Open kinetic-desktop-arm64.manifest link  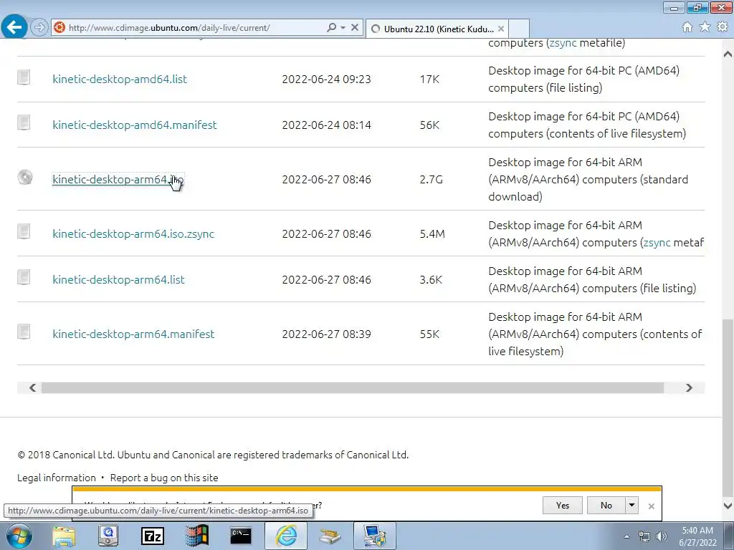133,334
